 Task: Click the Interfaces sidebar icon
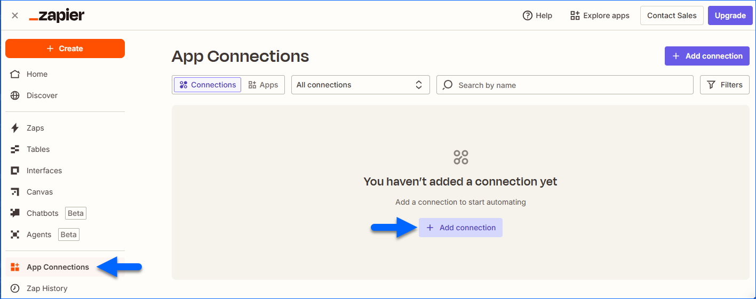15,171
